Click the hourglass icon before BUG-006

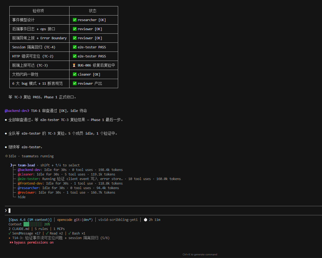(74, 65)
